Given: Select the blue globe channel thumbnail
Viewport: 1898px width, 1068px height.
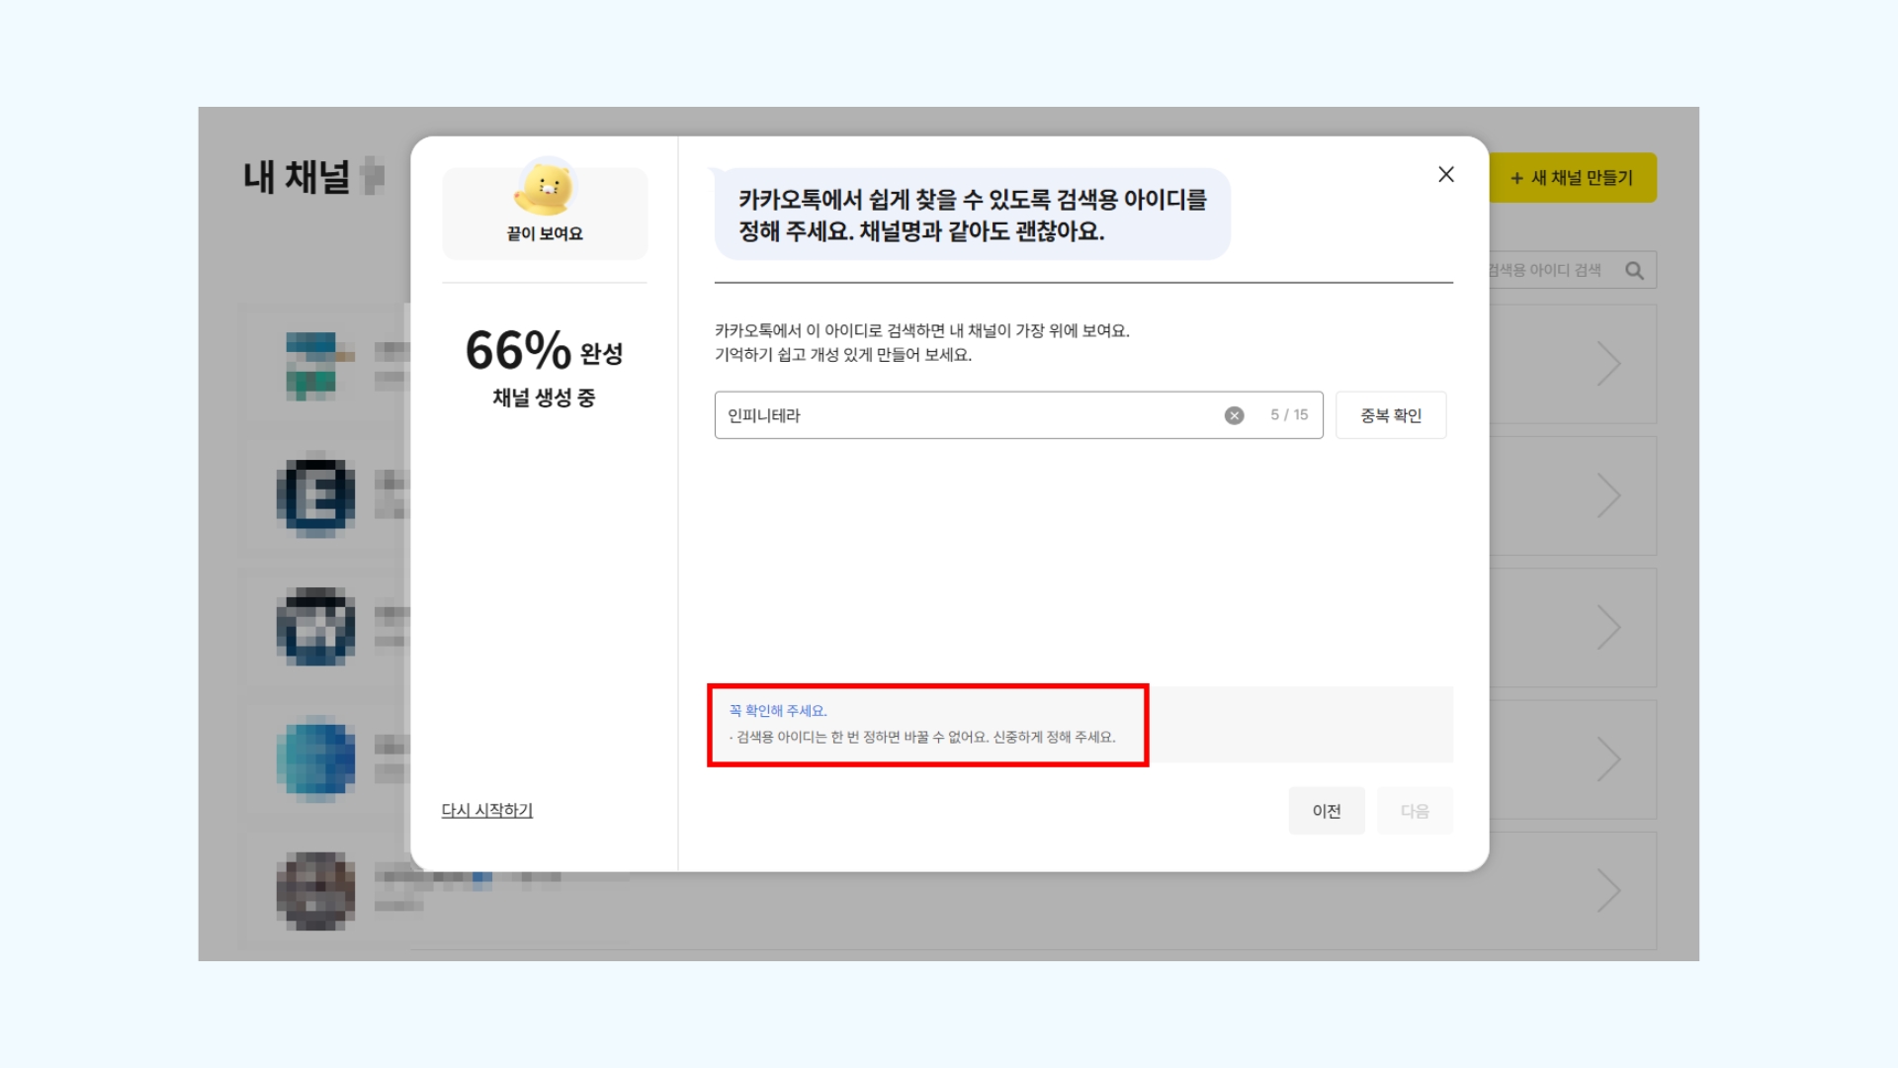Looking at the screenshot, I should pos(315,758).
